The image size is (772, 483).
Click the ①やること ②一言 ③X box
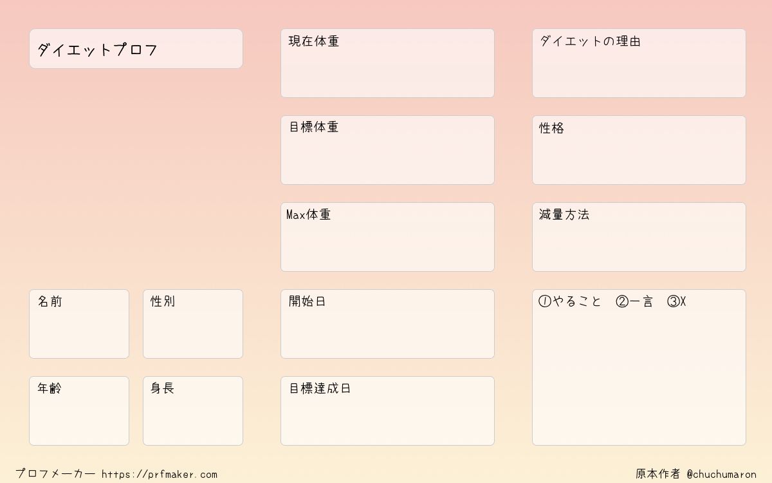point(639,367)
